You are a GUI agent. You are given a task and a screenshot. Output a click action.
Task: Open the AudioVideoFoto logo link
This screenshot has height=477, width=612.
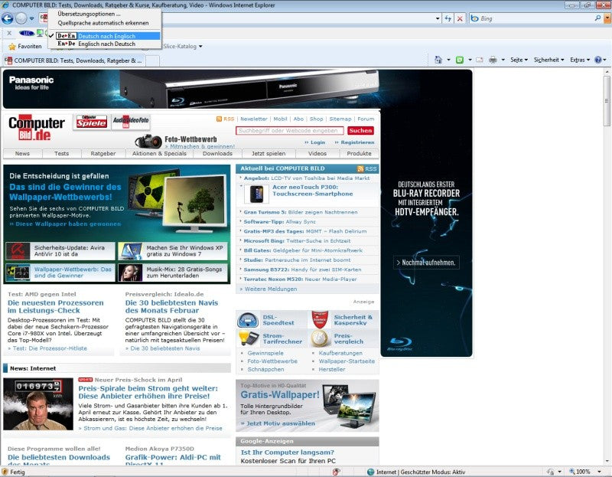(x=131, y=122)
